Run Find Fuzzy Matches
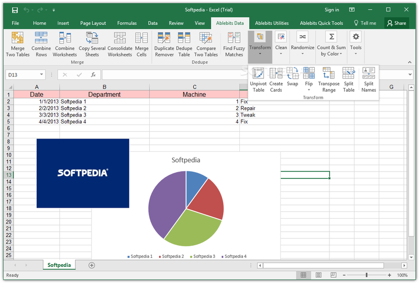The width and height of the screenshot is (419, 283). tap(234, 44)
